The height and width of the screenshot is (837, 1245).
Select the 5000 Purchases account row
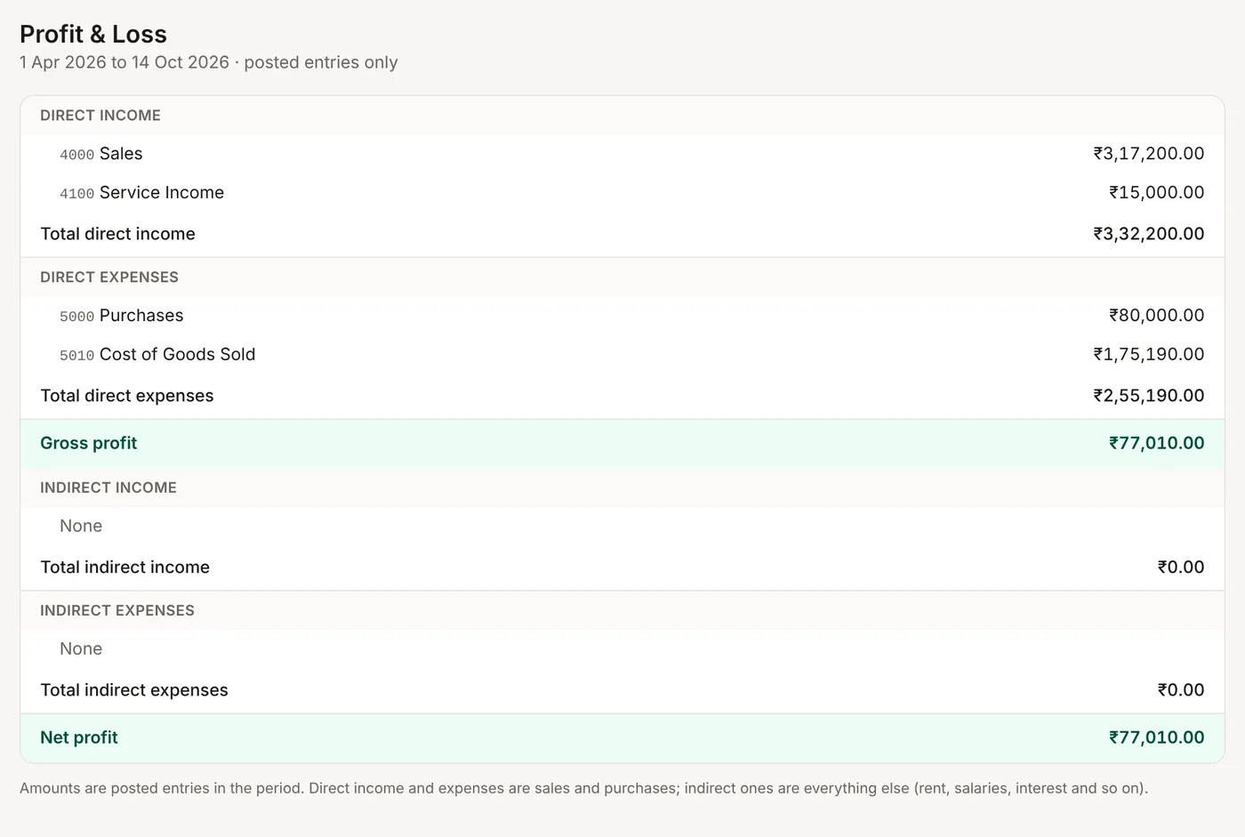(x=622, y=316)
